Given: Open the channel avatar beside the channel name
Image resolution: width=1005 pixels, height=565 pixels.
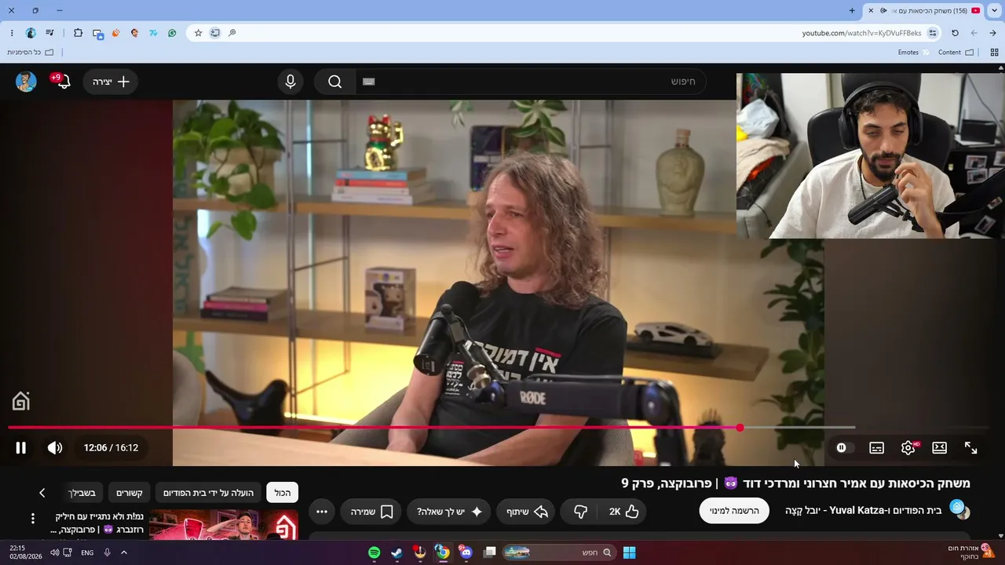Looking at the screenshot, I should click(x=959, y=509).
